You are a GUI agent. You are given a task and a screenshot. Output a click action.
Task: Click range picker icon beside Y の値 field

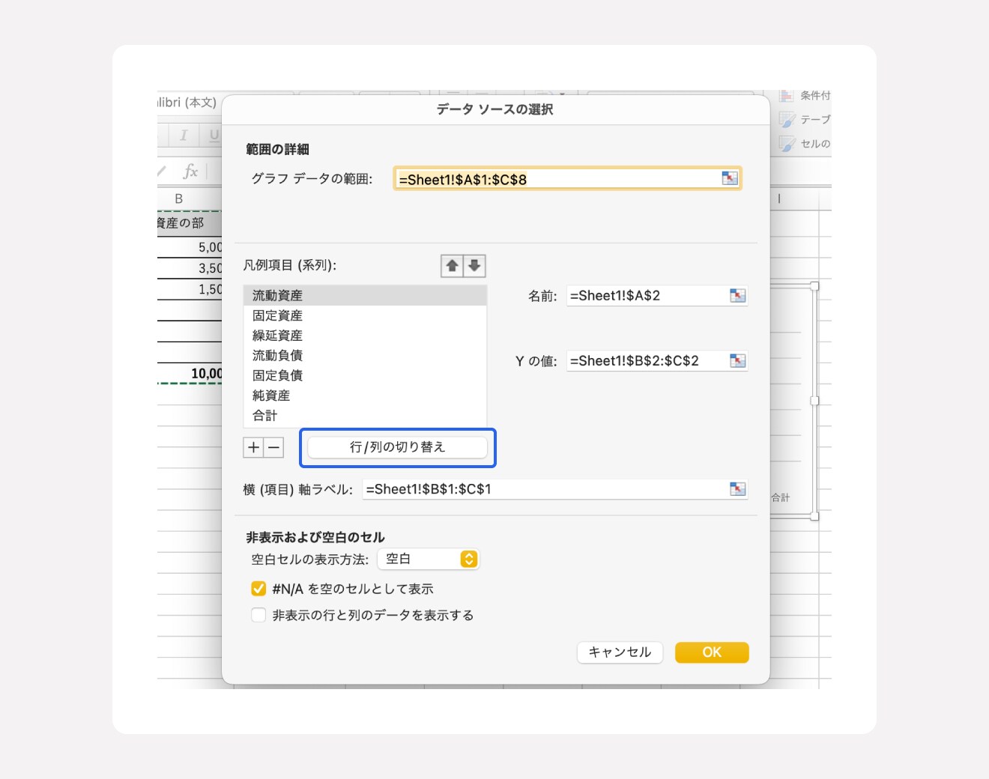click(x=738, y=361)
